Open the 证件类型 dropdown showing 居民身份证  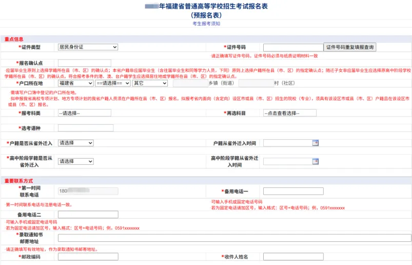pos(88,47)
